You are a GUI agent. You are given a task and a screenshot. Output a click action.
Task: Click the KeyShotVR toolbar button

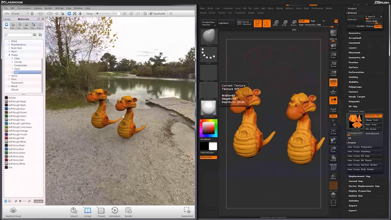pos(157,13)
